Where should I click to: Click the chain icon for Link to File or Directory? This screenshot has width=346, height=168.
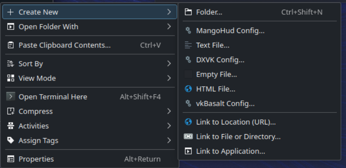coord(188,136)
